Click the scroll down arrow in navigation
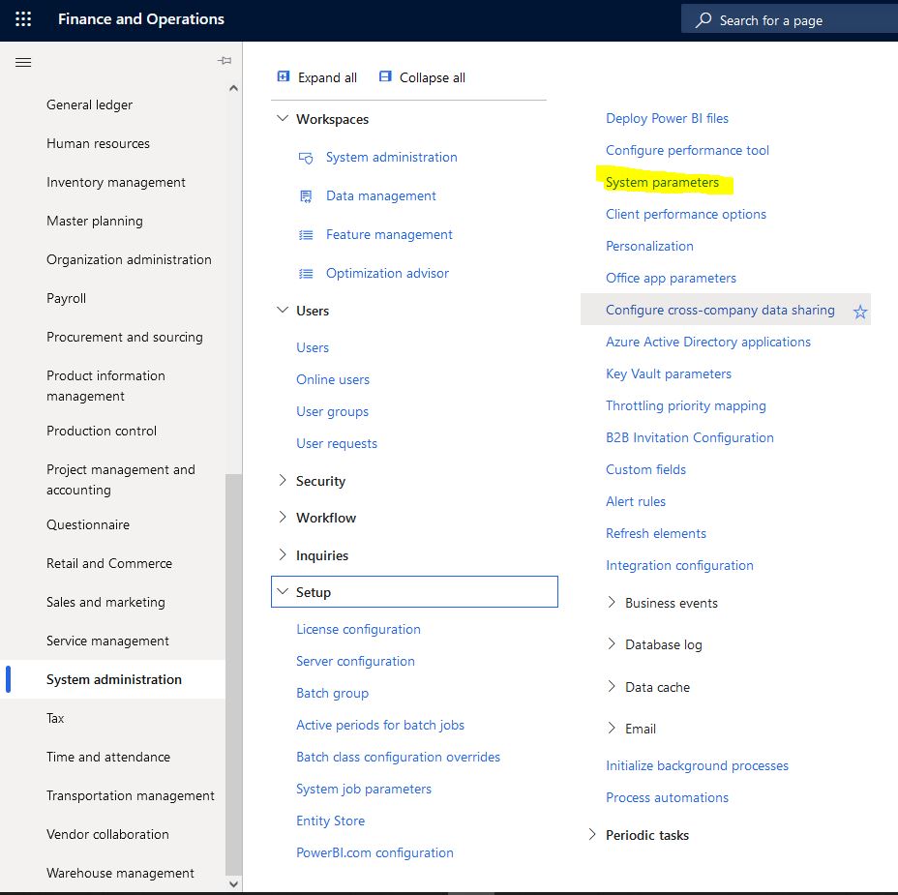898x895 pixels. pyautogui.click(x=233, y=883)
